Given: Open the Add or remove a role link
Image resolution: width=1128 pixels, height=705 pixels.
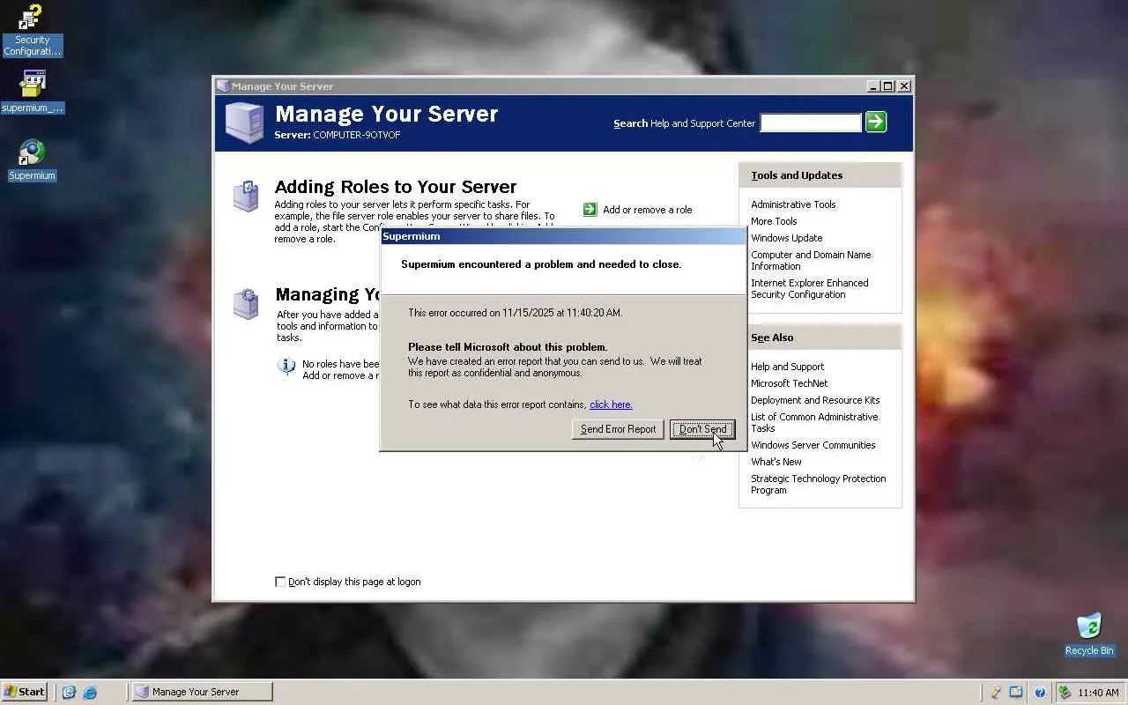Looking at the screenshot, I should click(x=648, y=210).
